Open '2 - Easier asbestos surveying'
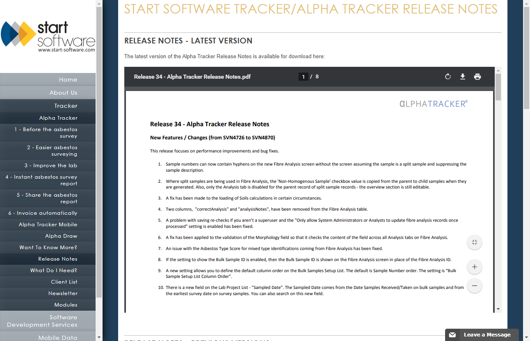Image resolution: width=530 pixels, height=341 pixels. [48, 151]
